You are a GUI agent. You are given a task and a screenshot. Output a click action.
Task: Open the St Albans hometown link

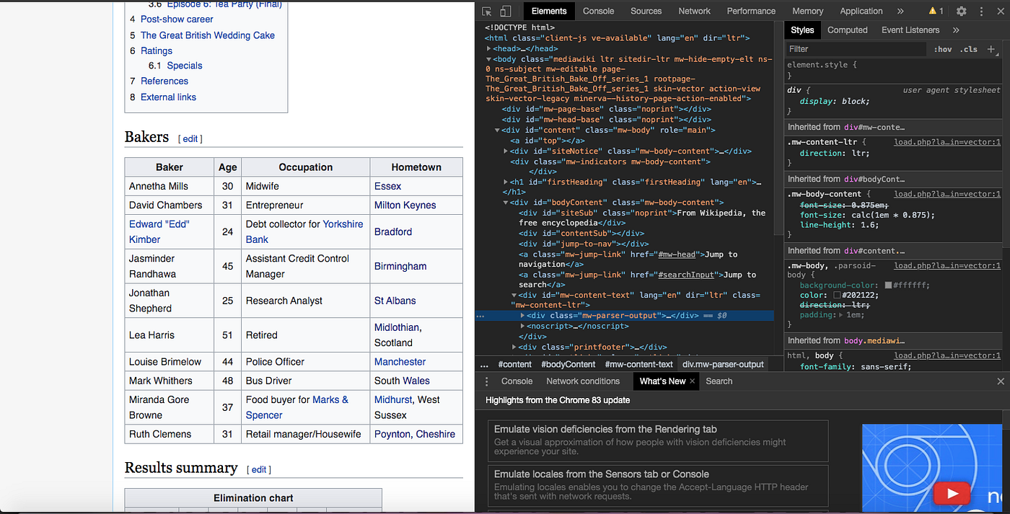tap(395, 301)
